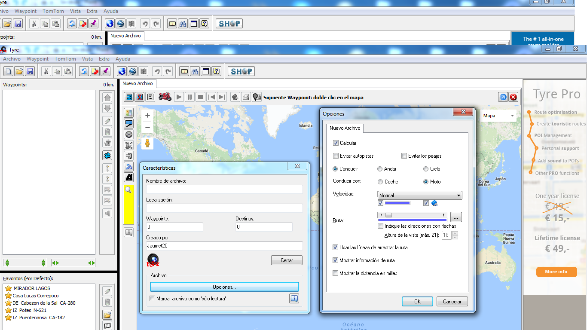The width and height of the screenshot is (587, 330).
Task: Click the Undo arrow in front Tyre window toolbar
Action: pos(157,71)
